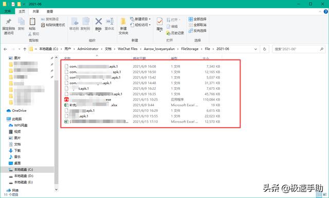Click 全部取消 (Select none)
The width and height of the screenshot is (329, 198).
pyautogui.click(x=197, y=25)
